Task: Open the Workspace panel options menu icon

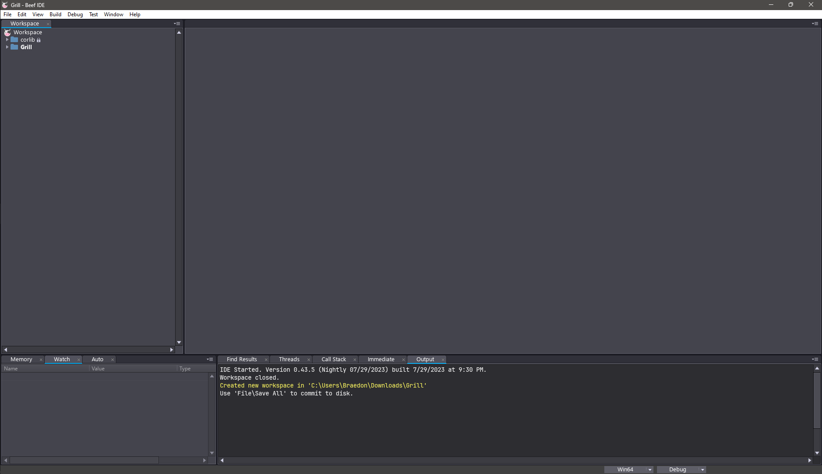Action: click(x=177, y=24)
